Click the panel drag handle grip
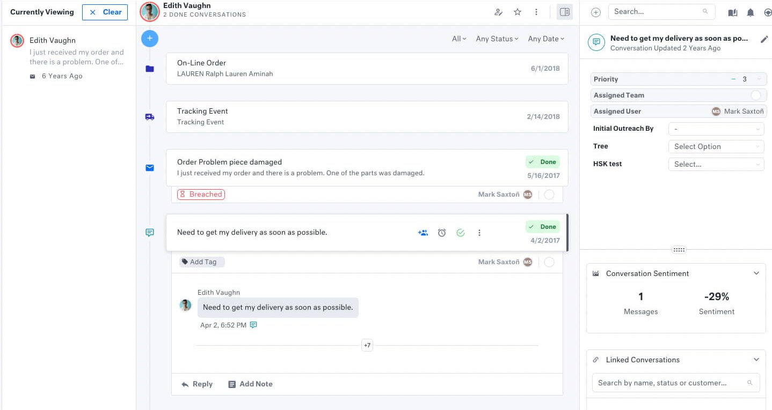Image resolution: width=772 pixels, height=410 pixels. pyautogui.click(x=679, y=250)
